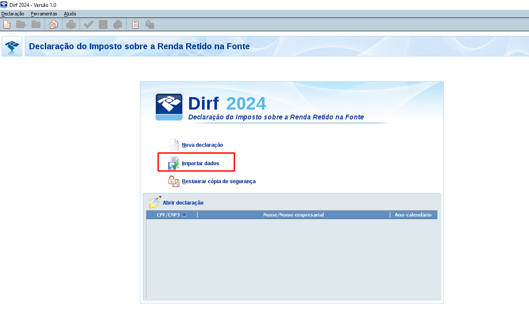
Task: Click the Receita Federal logo in header
Action: point(12,46)
